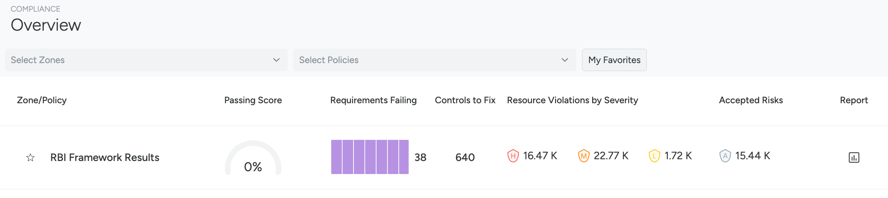Screen dimensions: 888x198
Task: Favorite RBI Framework Results with star icon
Action: [30, 157]
